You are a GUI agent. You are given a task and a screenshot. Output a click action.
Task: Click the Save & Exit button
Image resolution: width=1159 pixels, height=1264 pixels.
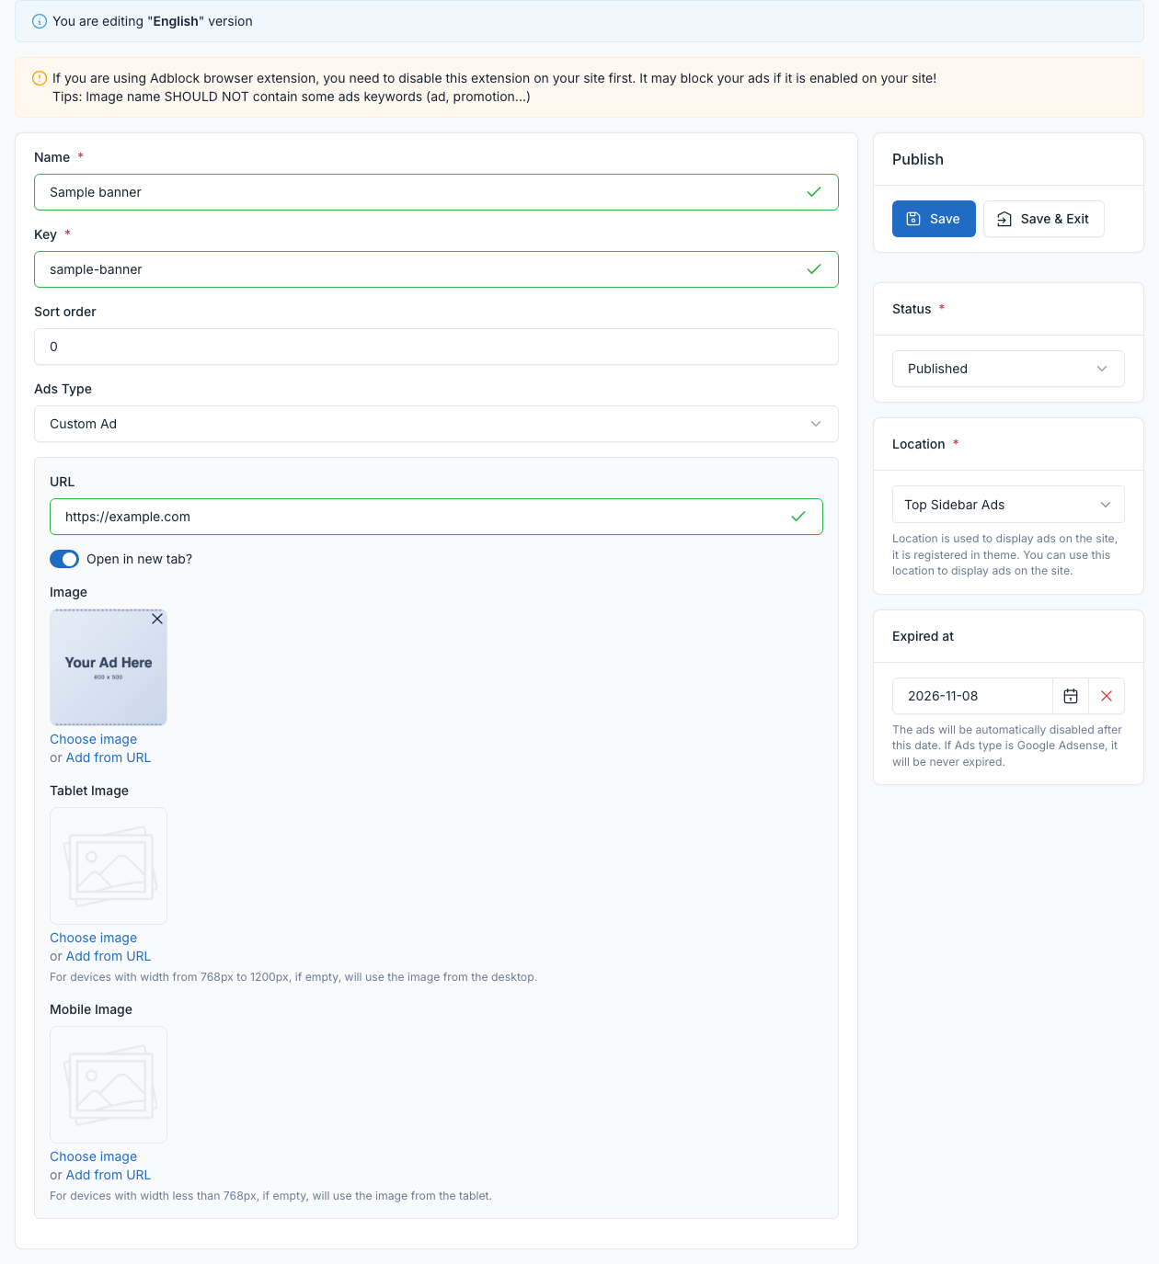coord(1043,219)
